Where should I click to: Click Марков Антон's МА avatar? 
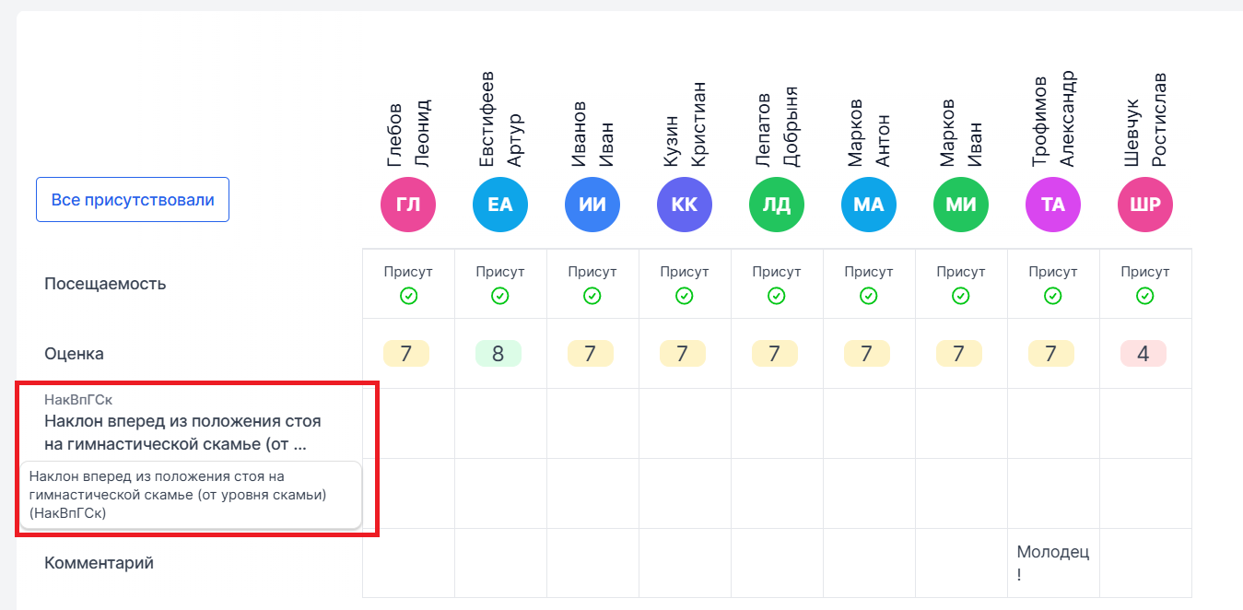[868, 205]
